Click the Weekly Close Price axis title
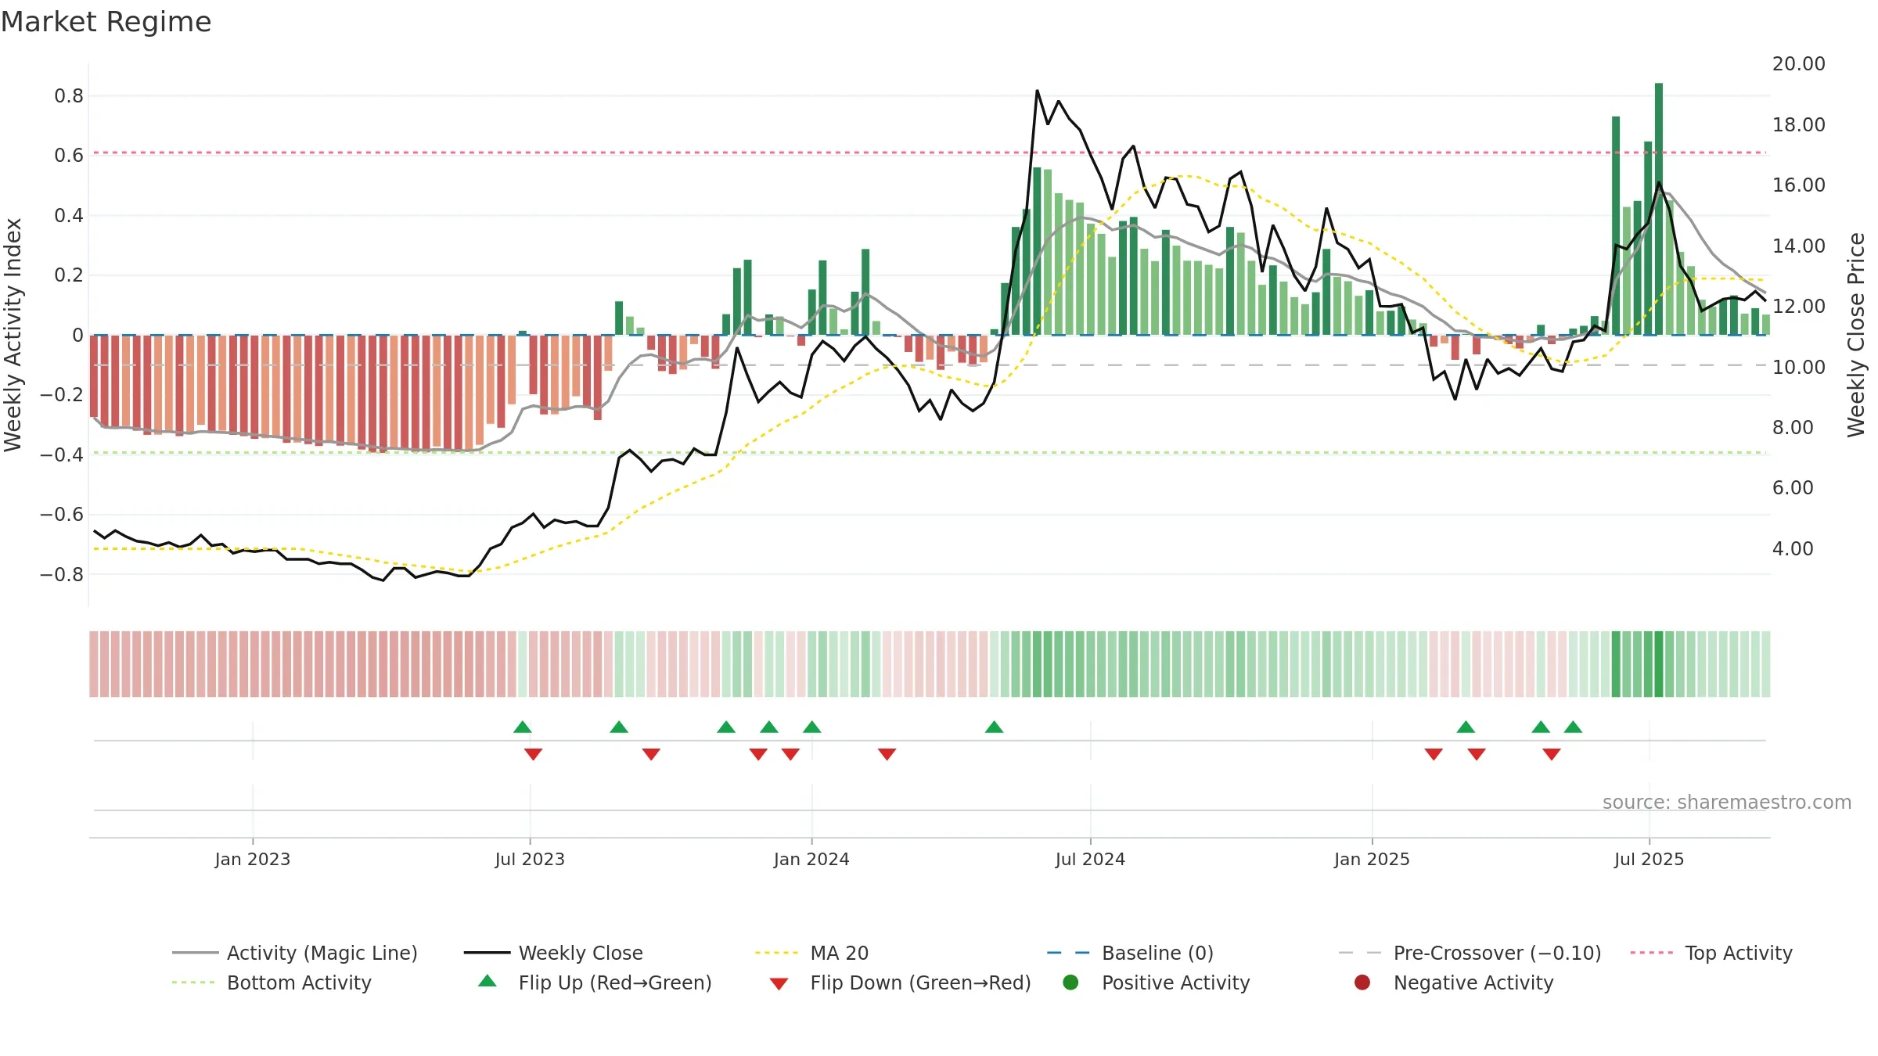This screenshot has height=1056, width=1878. (1856, 335)
